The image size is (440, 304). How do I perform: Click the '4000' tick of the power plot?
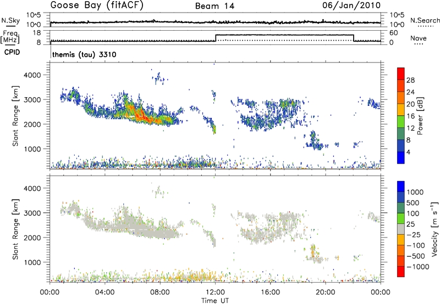(32, 75)
